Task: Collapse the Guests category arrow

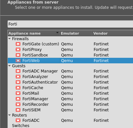Action: click(x=9, y=66)
